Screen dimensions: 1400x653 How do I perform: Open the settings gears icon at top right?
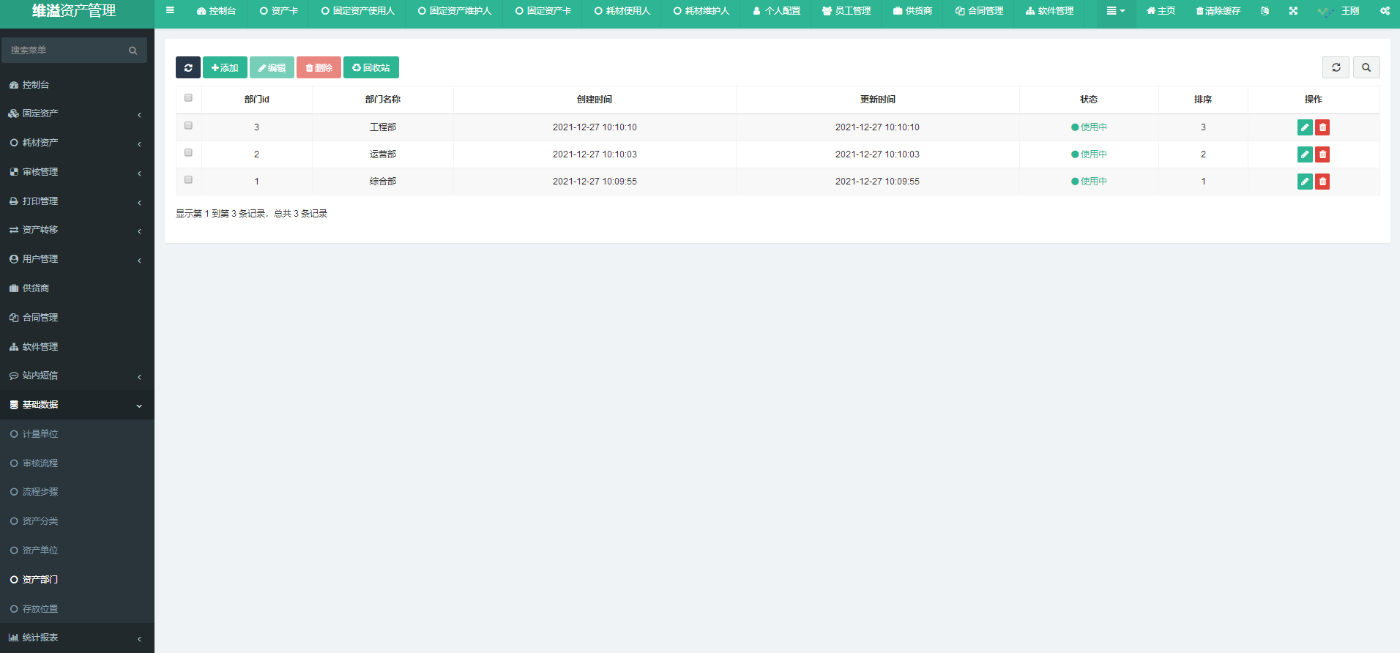click(x=1385, y=11)
